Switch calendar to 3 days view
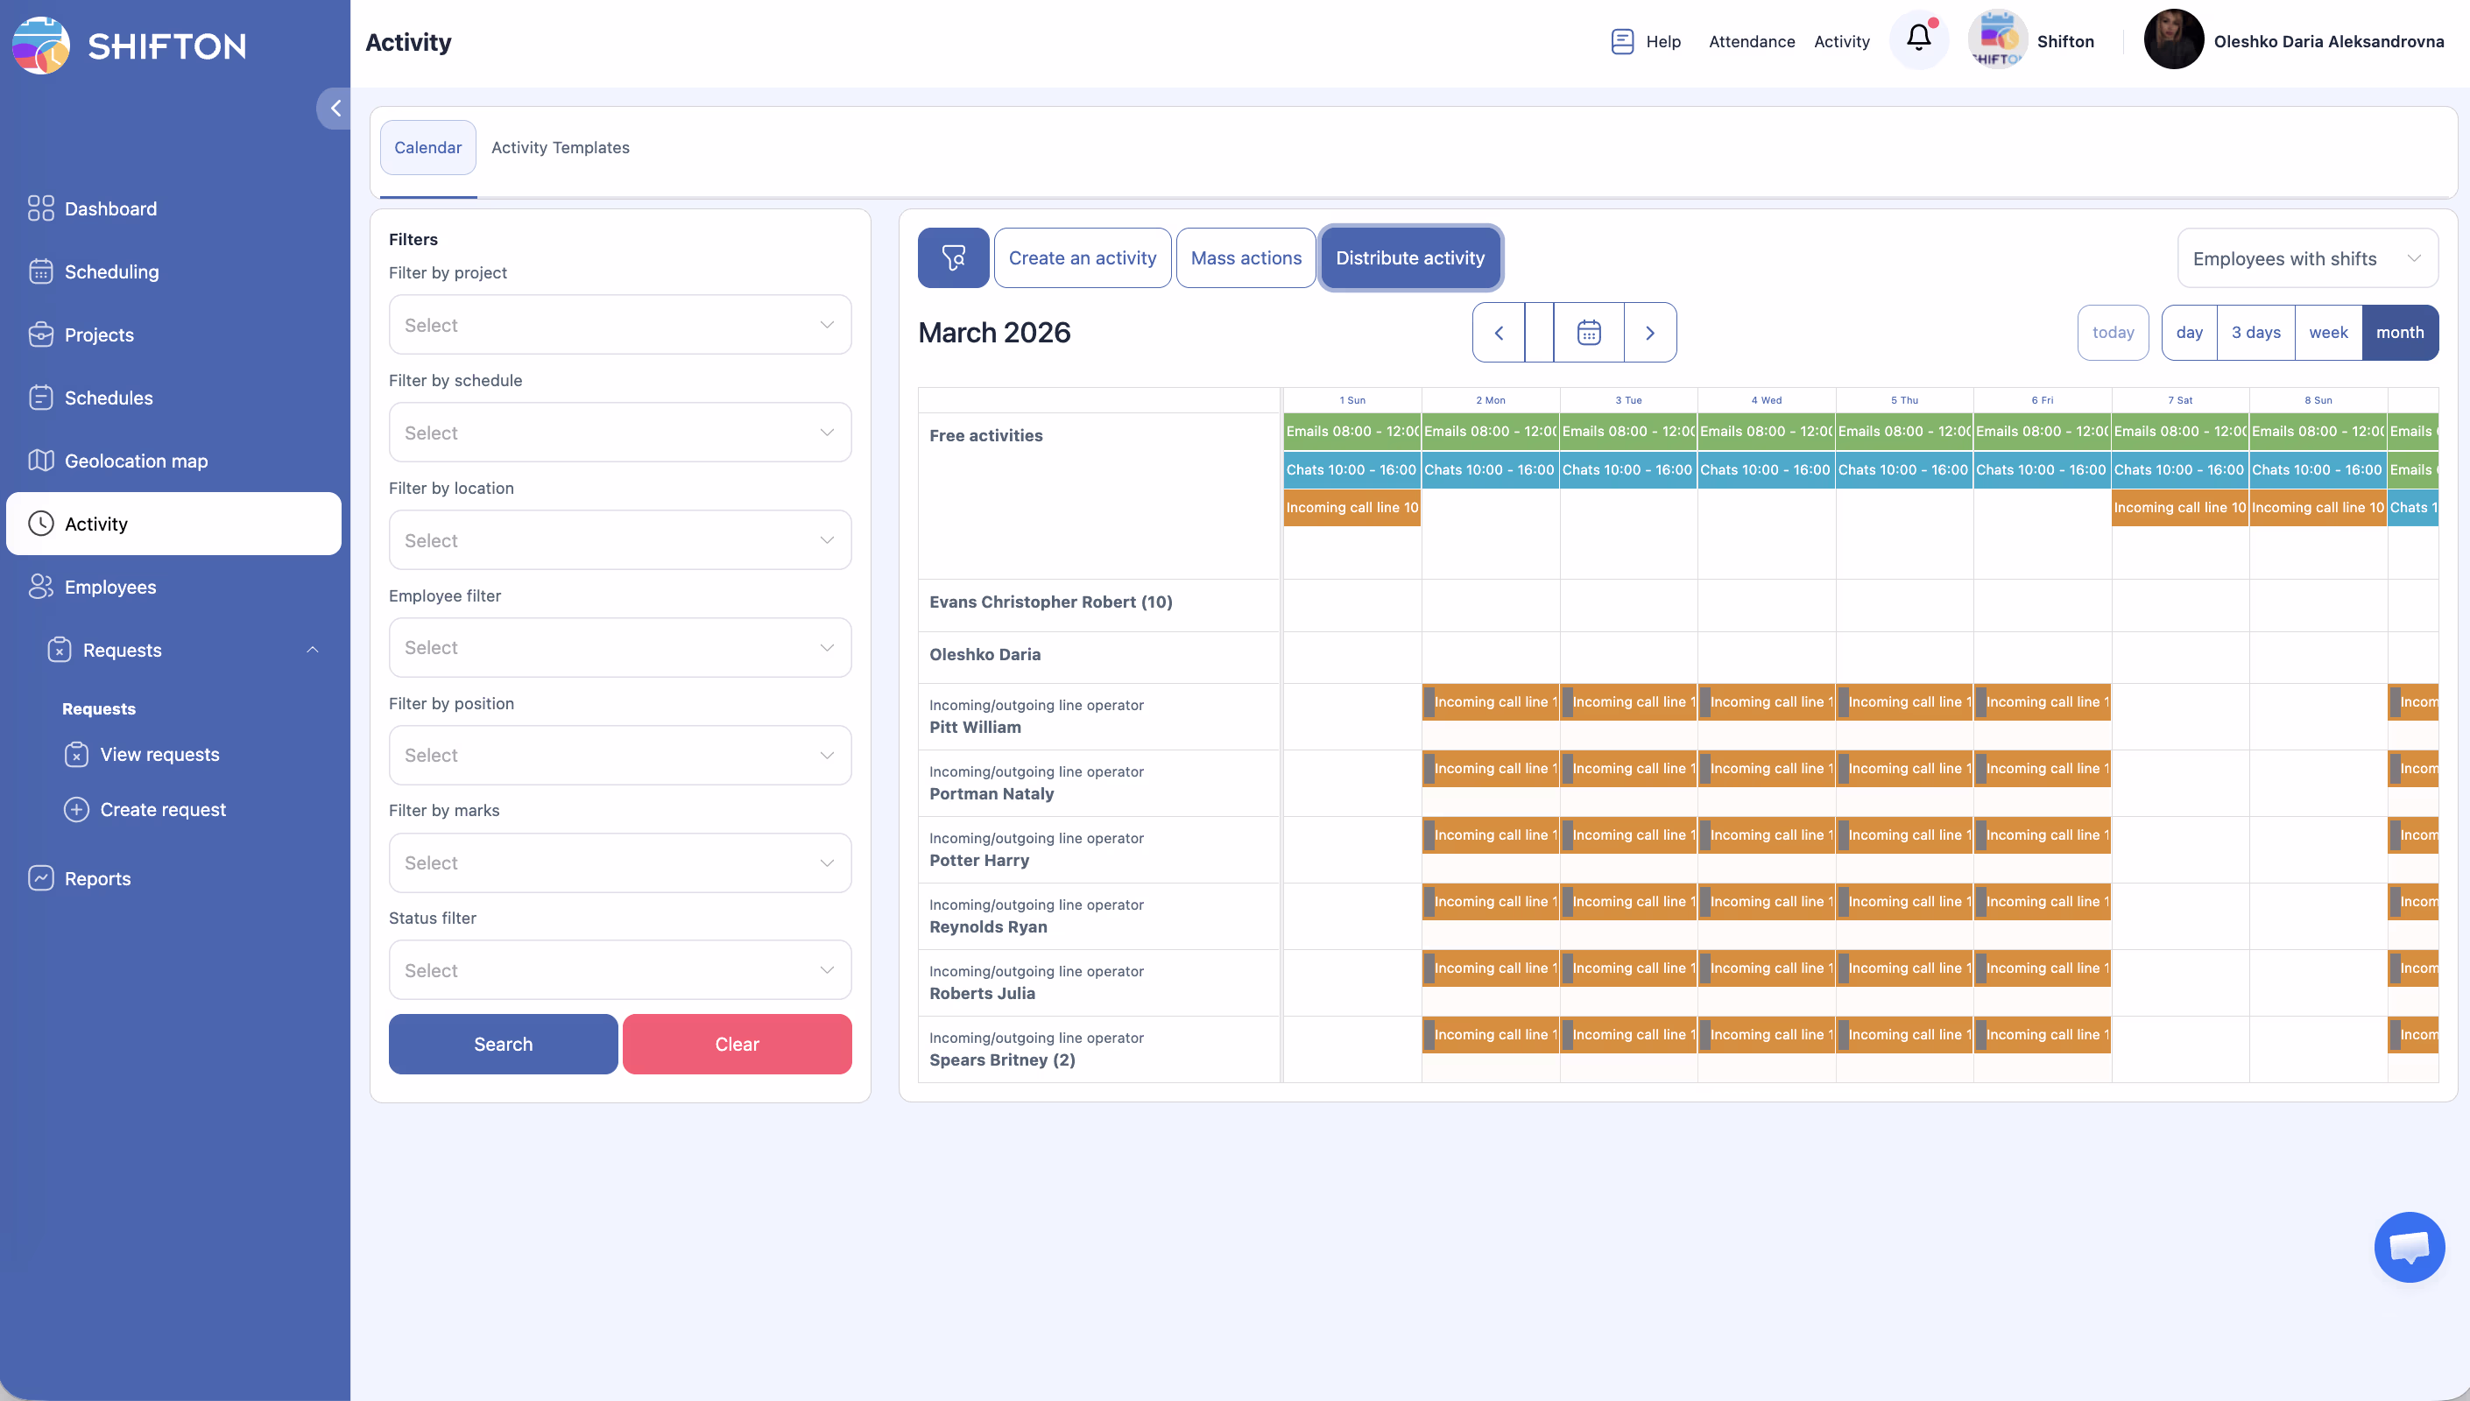This screenshot has height=1401, width=2470. [x=2255, y=333]
